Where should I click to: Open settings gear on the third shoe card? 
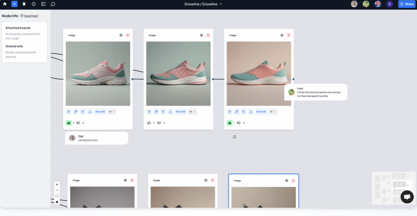(282, 35)
